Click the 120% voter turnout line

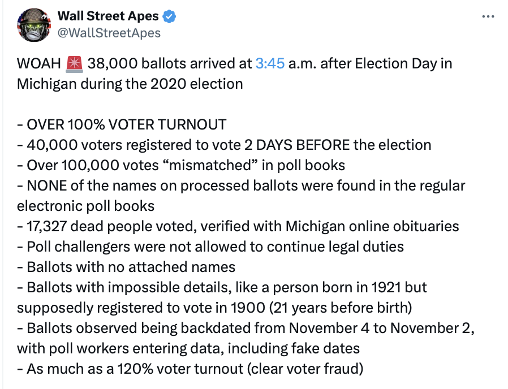pyautogui.click(x=190, y=369)
